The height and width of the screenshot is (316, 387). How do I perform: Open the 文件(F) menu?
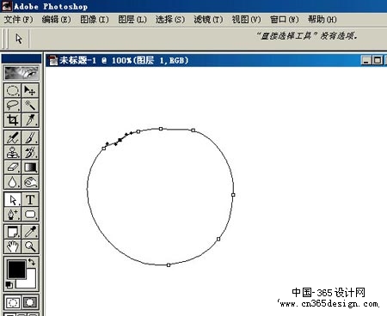pyautogui.click(x=19, y=20)
